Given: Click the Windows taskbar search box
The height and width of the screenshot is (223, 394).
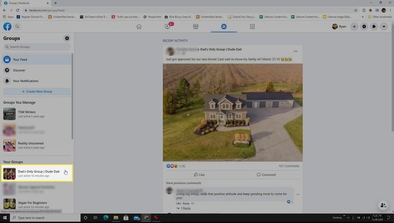Looking at the screenshot, I should 45,218.
